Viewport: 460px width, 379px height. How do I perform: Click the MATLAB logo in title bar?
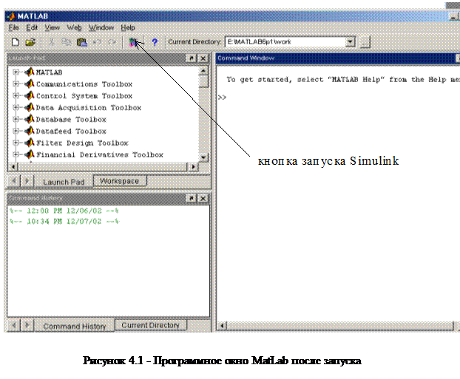pos(11,16)
